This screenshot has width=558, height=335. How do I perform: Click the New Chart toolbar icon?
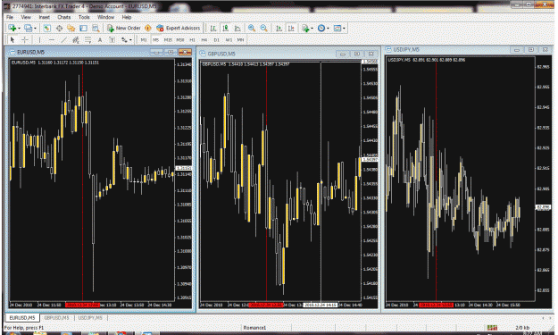click(x=12, y=28)
